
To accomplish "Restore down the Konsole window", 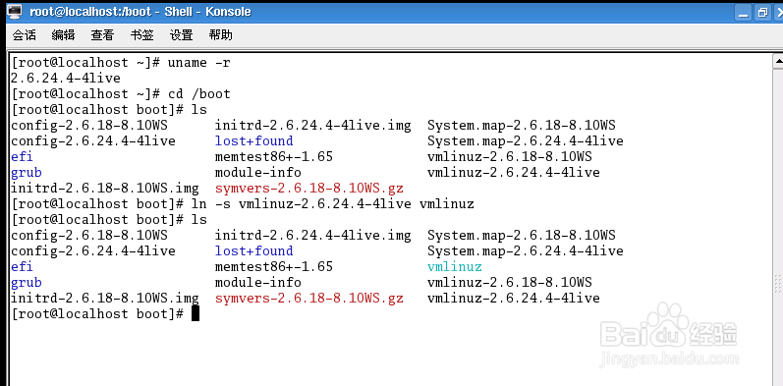I will pos(762,12).
